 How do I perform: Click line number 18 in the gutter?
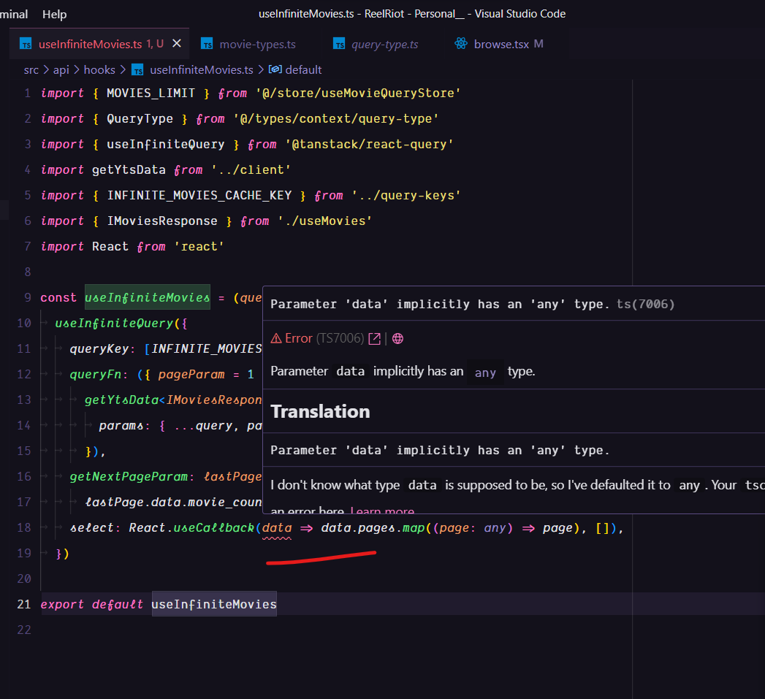24,528
